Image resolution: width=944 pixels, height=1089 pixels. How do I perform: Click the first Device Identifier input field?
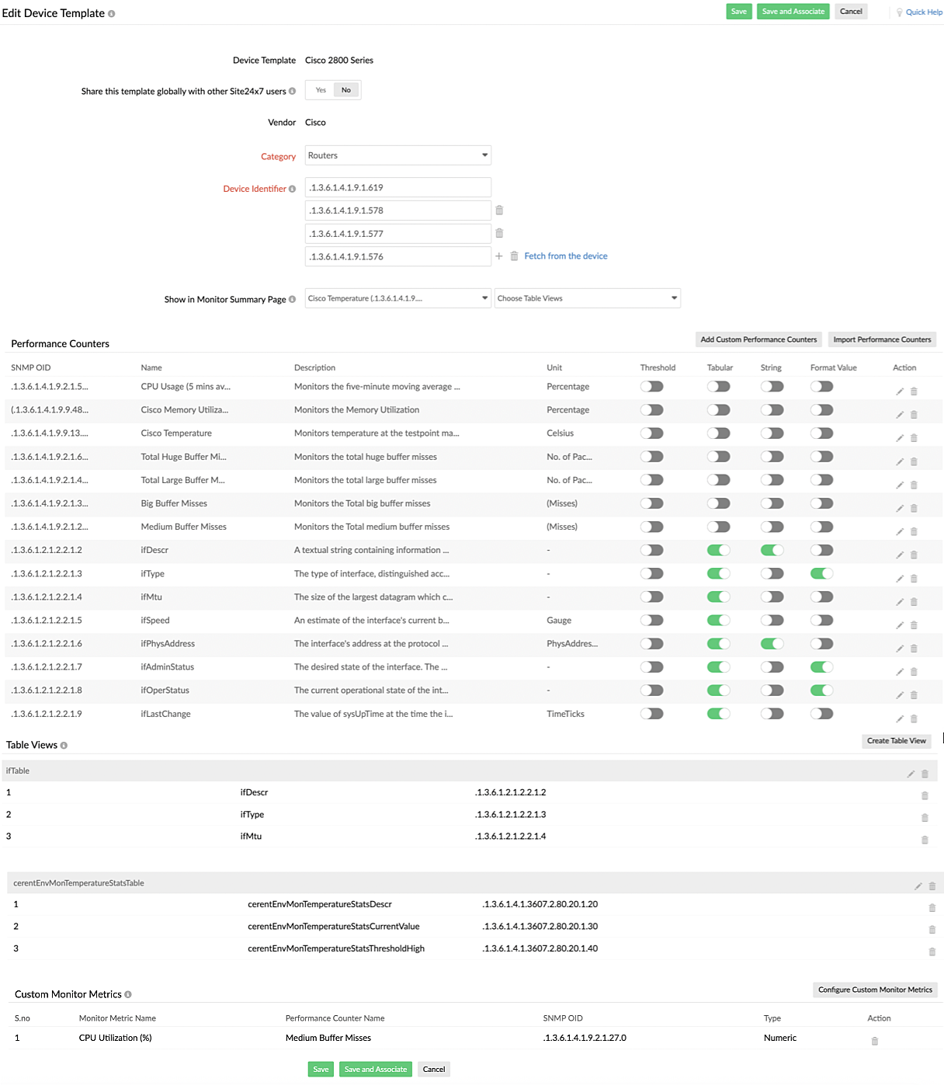[397, 187]
